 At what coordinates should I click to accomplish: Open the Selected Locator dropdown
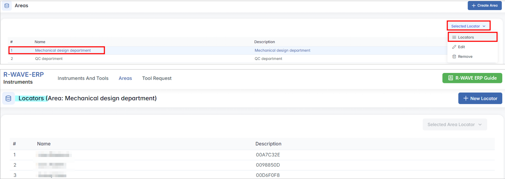pos(468,26)
